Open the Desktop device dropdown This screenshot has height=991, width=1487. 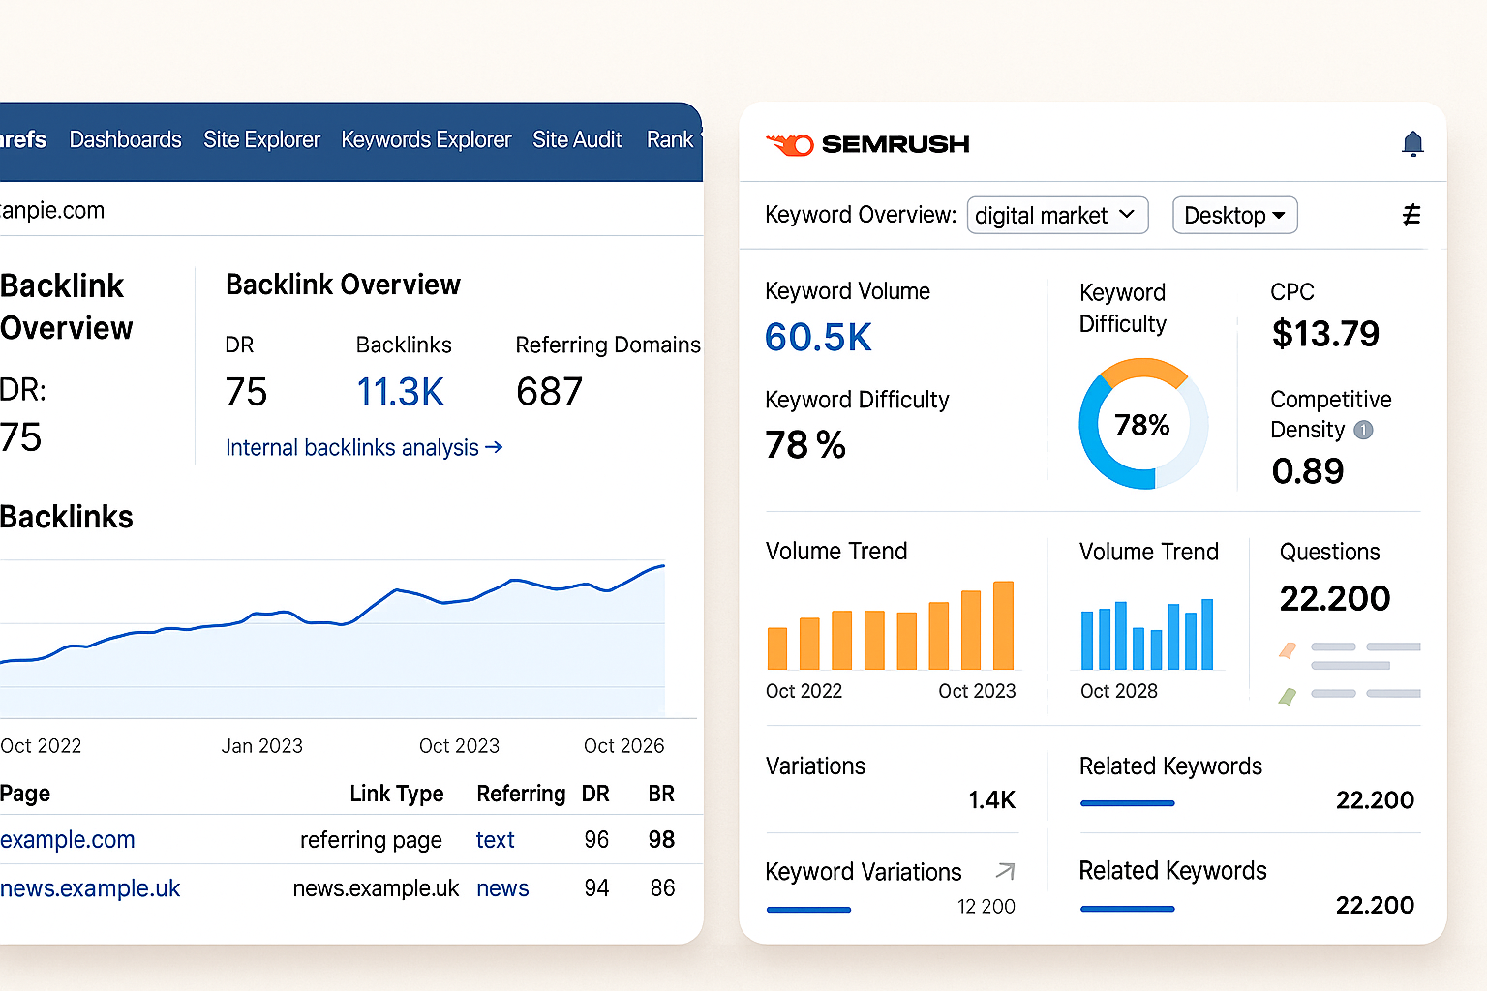[1234, 215]
